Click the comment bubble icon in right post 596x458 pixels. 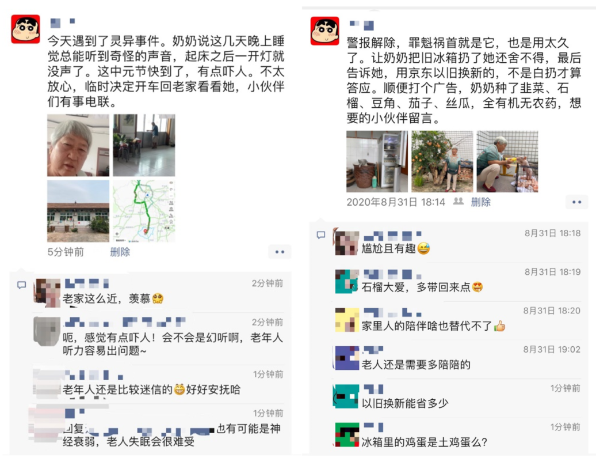click(321, 235)
